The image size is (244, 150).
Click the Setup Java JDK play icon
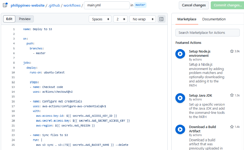tap(180, 98)
